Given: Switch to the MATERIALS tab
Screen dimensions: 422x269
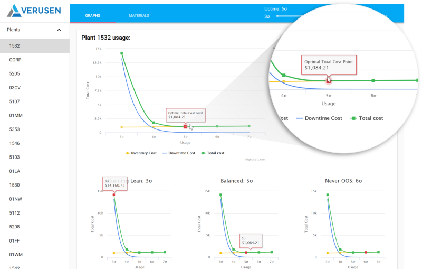Looking at the screenshot, I should tap(139, 16).
